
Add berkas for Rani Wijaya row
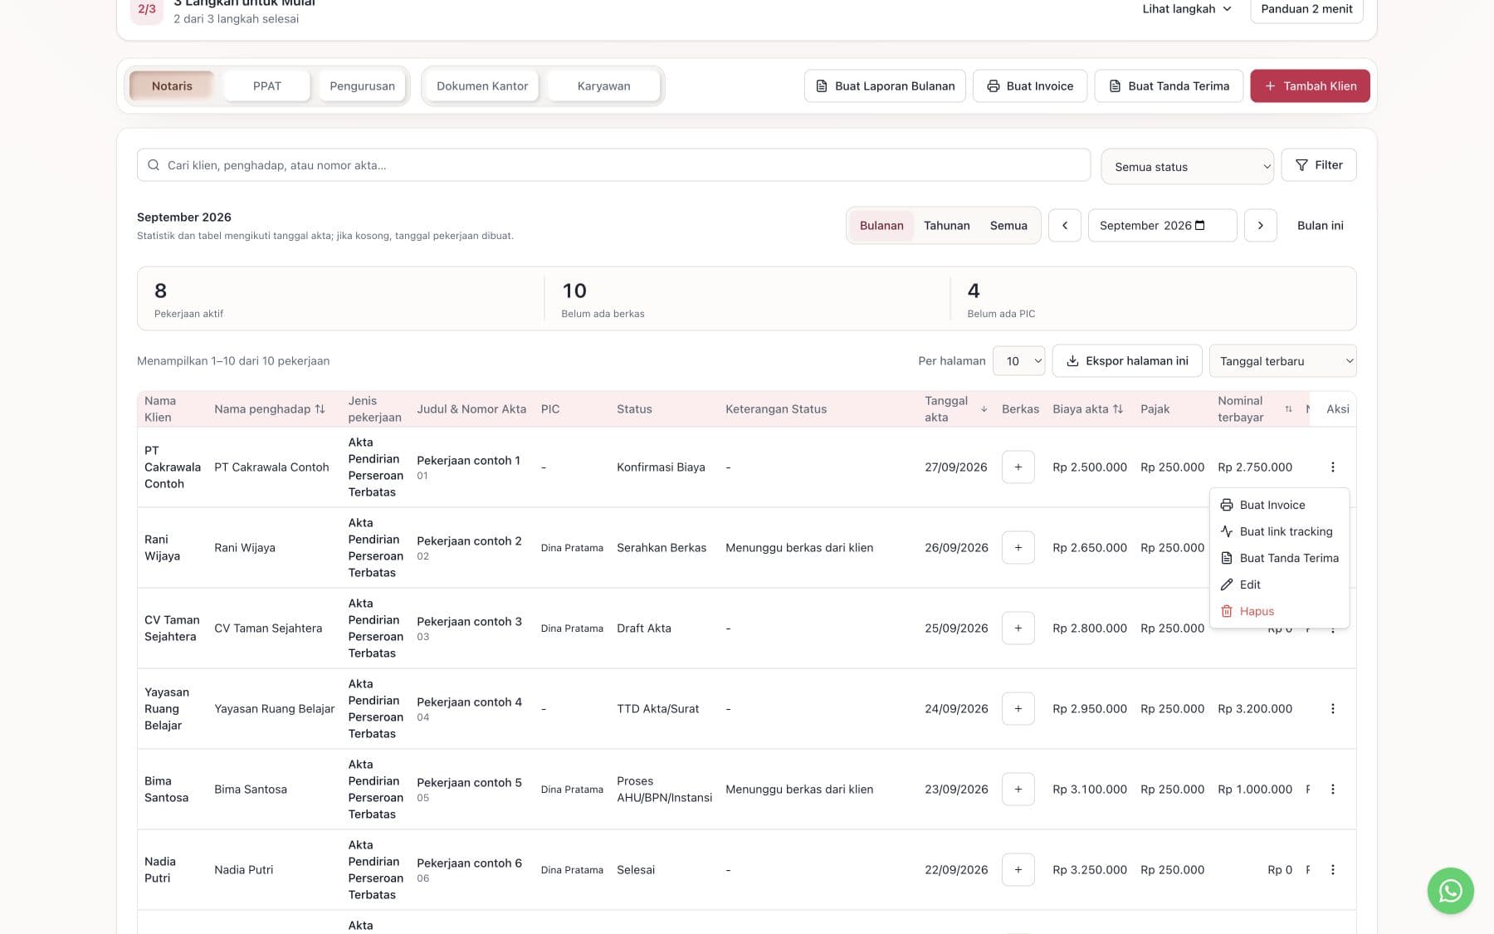click(x=1018, y=548)
